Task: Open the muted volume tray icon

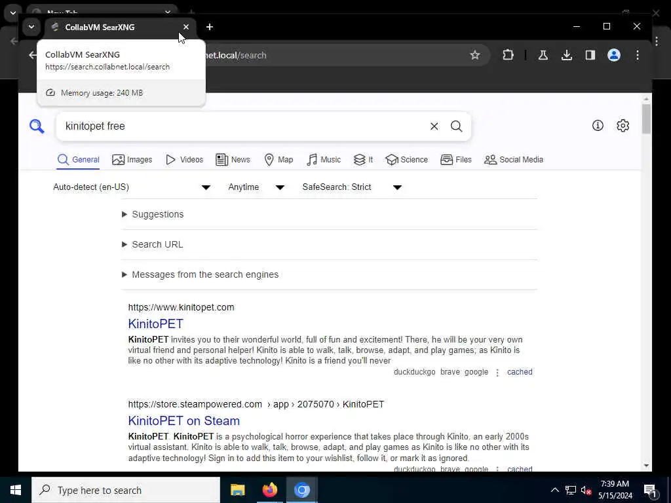Action: 586,490
